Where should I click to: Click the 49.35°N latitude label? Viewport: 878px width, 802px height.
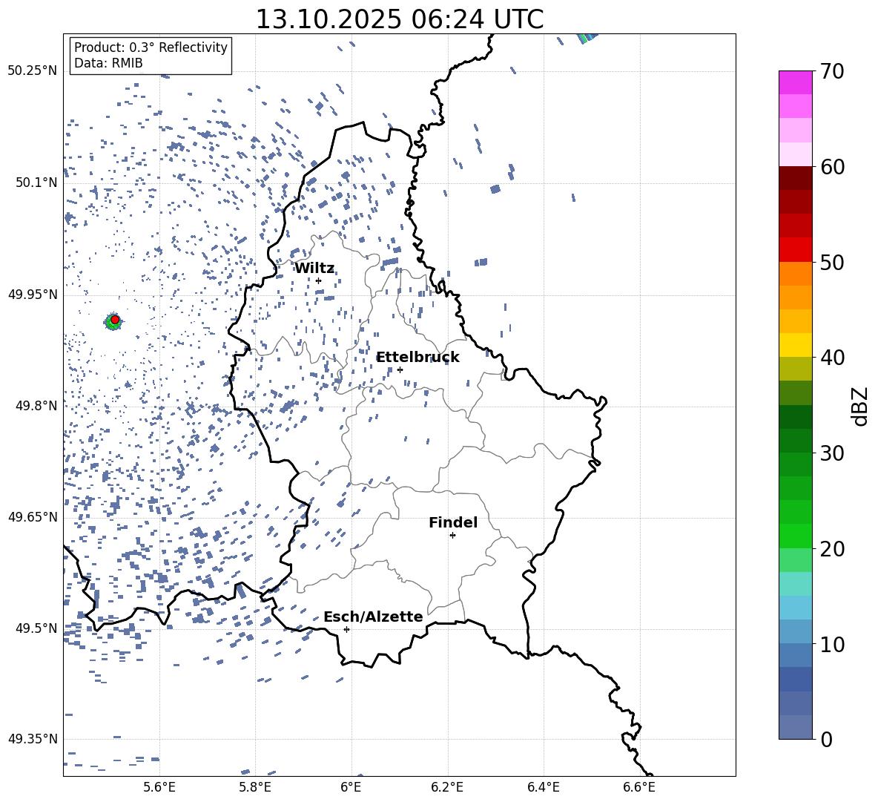pos(33,739)
